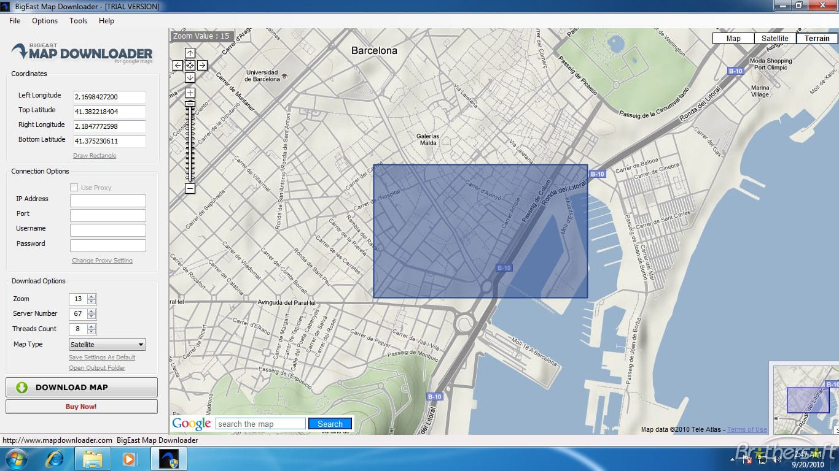Click the Left Longitude field
The image size is (839, 471).
tap(109, 97)
